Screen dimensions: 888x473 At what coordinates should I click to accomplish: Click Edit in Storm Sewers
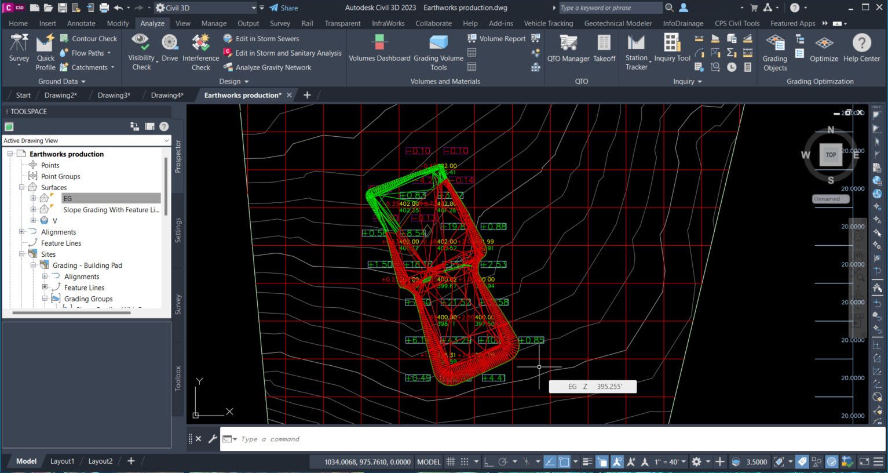[x=267, y=38]
